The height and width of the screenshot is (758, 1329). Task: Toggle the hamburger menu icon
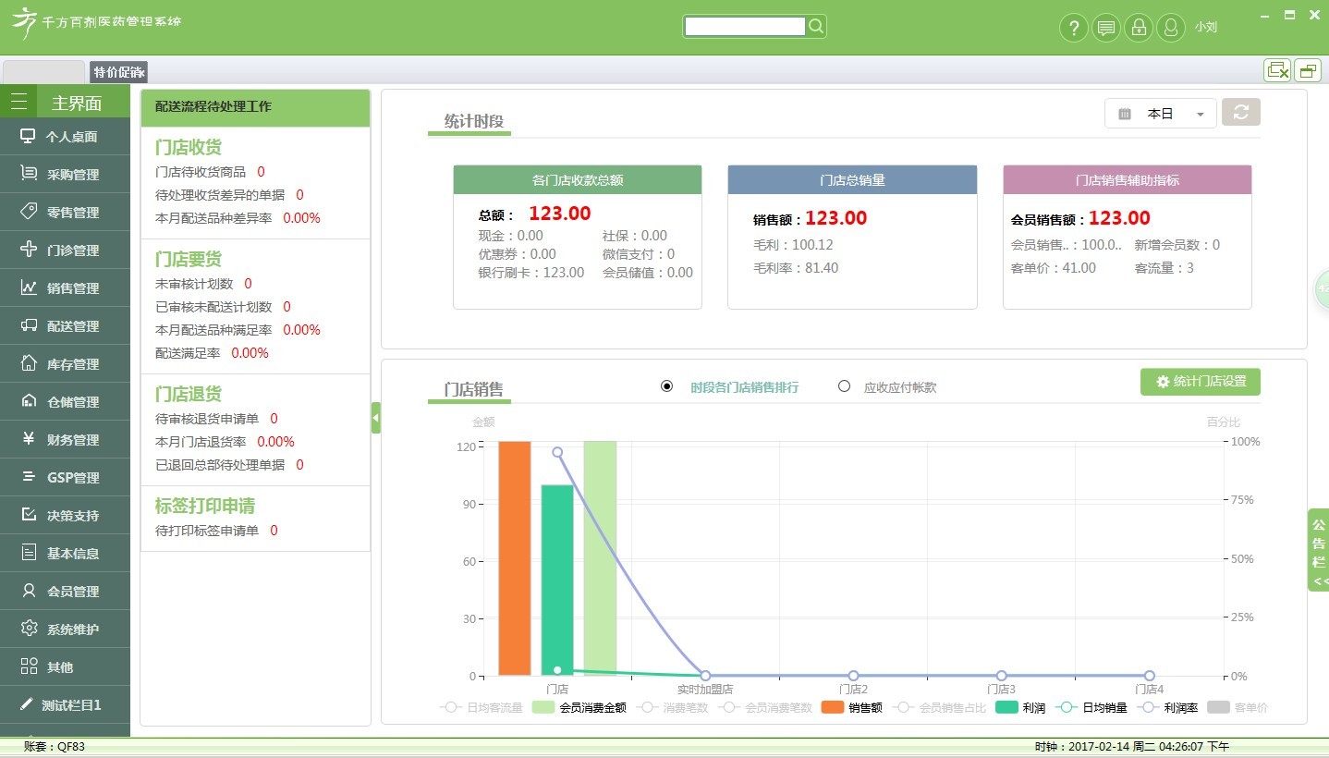(x=18, y=103)
